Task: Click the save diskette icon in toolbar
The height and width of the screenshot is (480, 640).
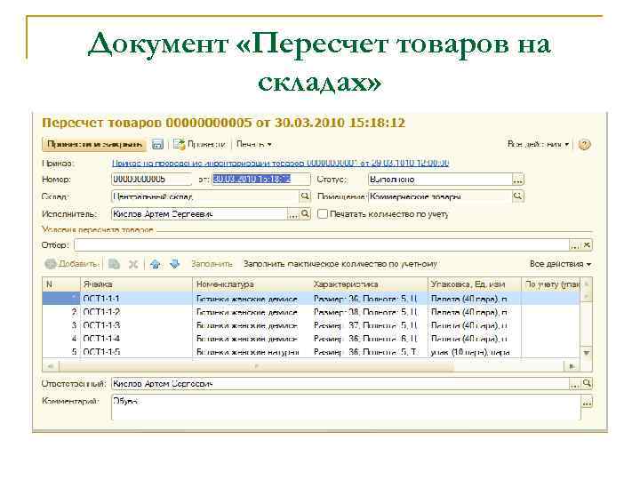Action: tap(157, 145)
